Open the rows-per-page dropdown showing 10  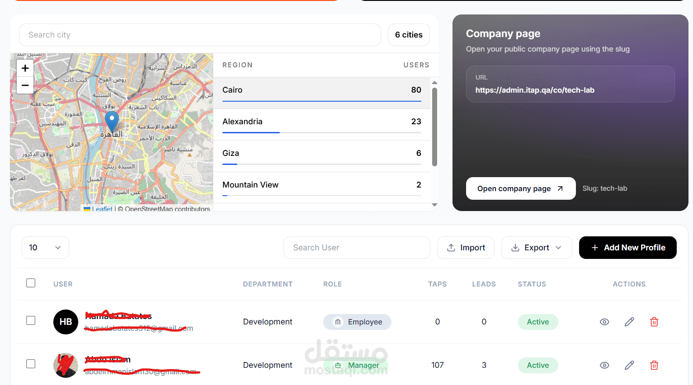click(x=45, y=248)
